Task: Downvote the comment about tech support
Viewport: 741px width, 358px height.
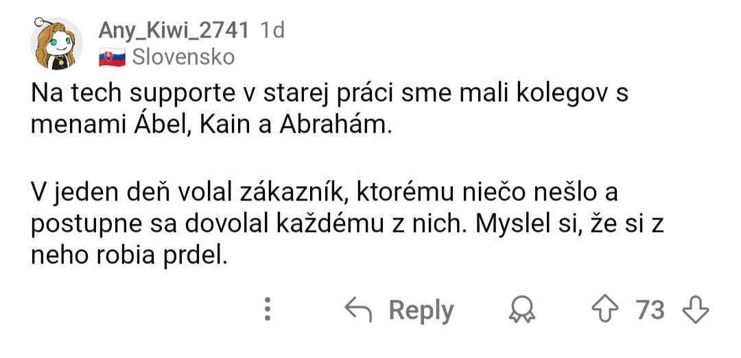Action: [x=695, y=310]
